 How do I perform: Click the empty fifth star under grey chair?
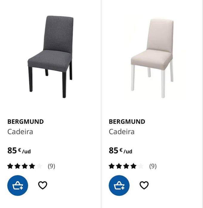coord(39,166)
